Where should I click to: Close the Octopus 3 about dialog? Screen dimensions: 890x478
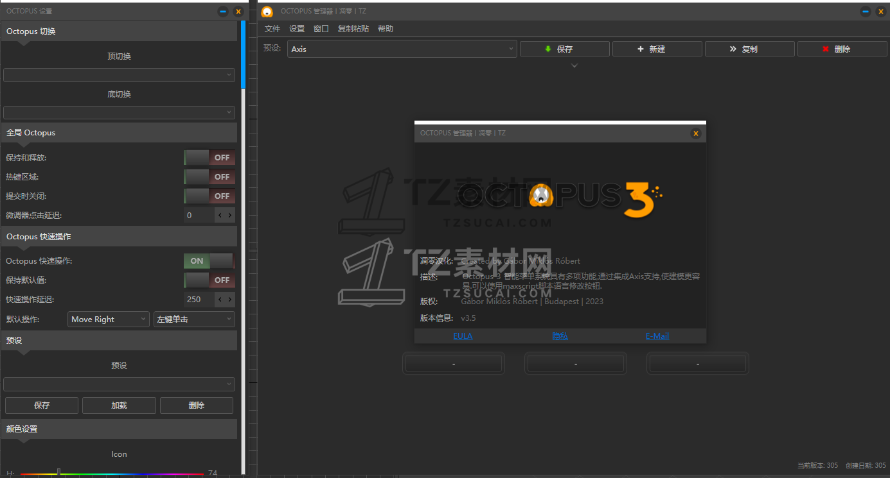pyautogui.click(x=695, y=133)
